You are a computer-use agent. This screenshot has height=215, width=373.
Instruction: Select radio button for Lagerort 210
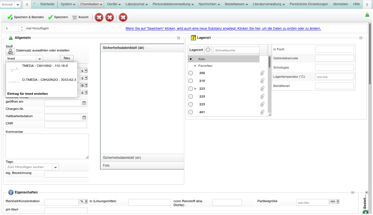pos(191,81)
